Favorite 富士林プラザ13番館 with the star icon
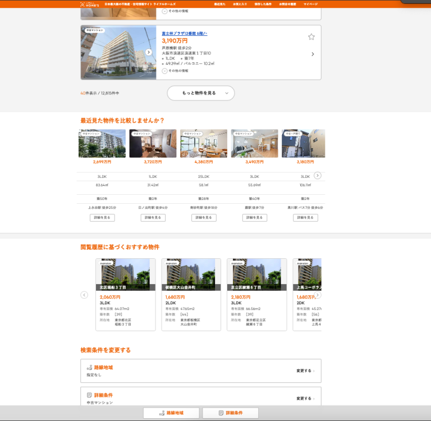The height and width of the screenshot is (421, 431). coord(311,37)
